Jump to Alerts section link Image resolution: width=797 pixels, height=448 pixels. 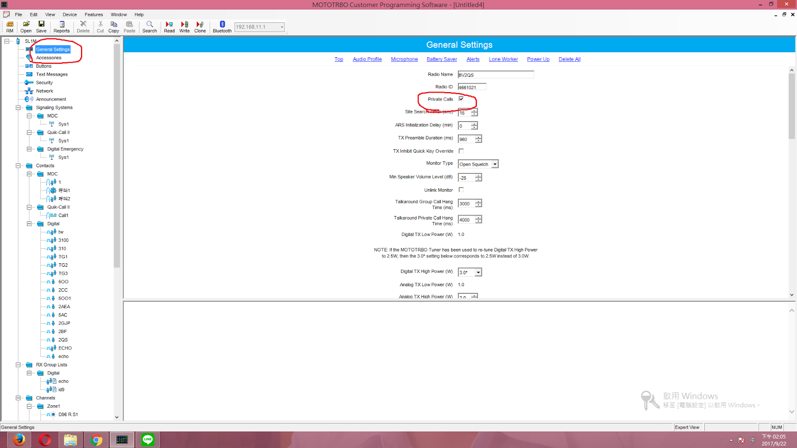[473, 59]
